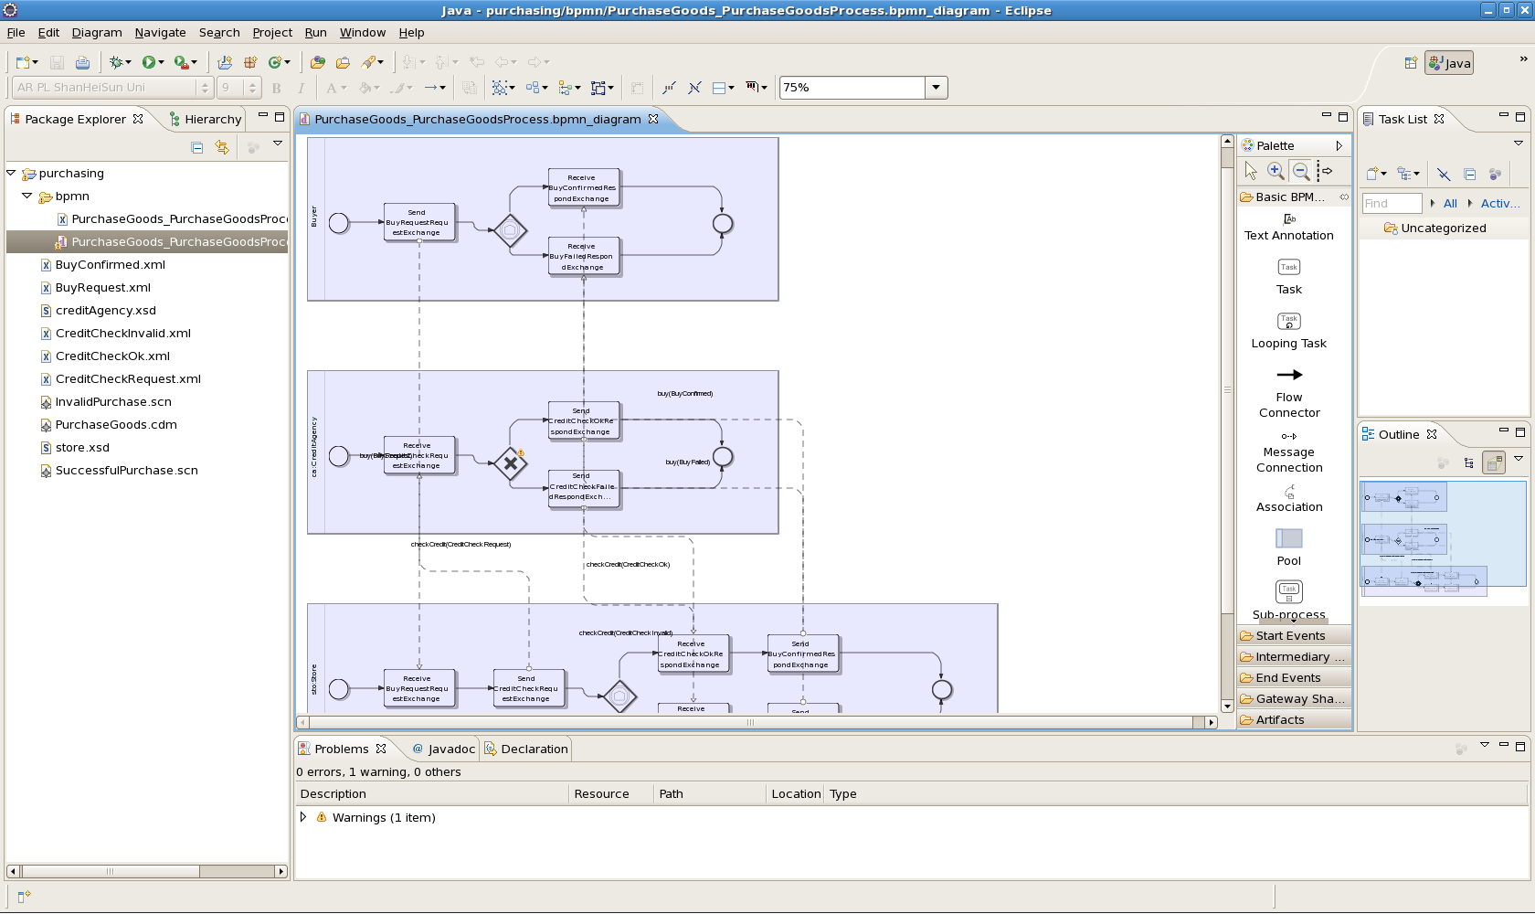Open the zoom 75% dropdown

pyautogui.click(x=936, y=88)
